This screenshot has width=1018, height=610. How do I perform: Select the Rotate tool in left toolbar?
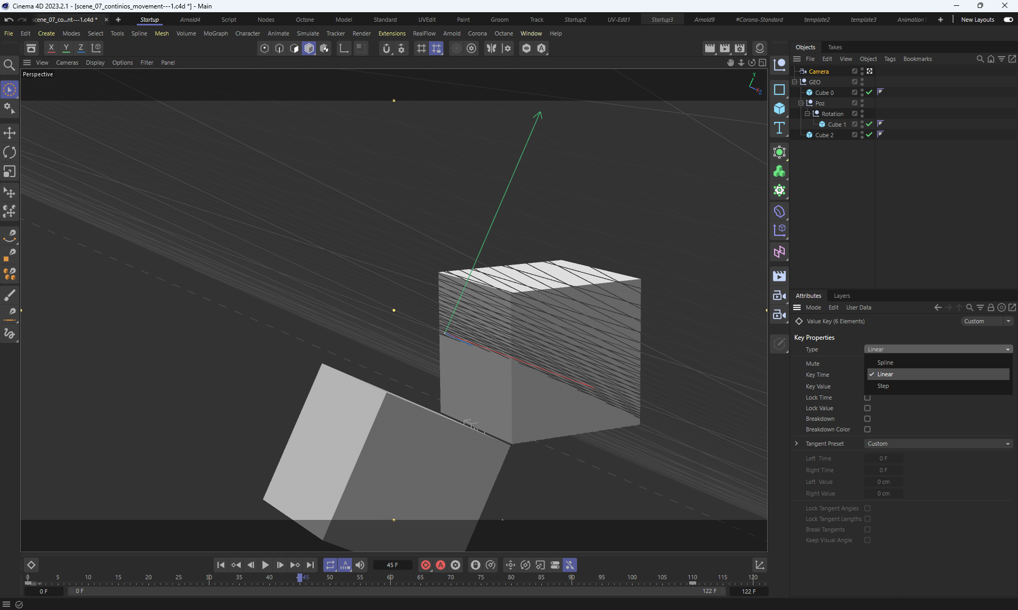pos(10,153)
